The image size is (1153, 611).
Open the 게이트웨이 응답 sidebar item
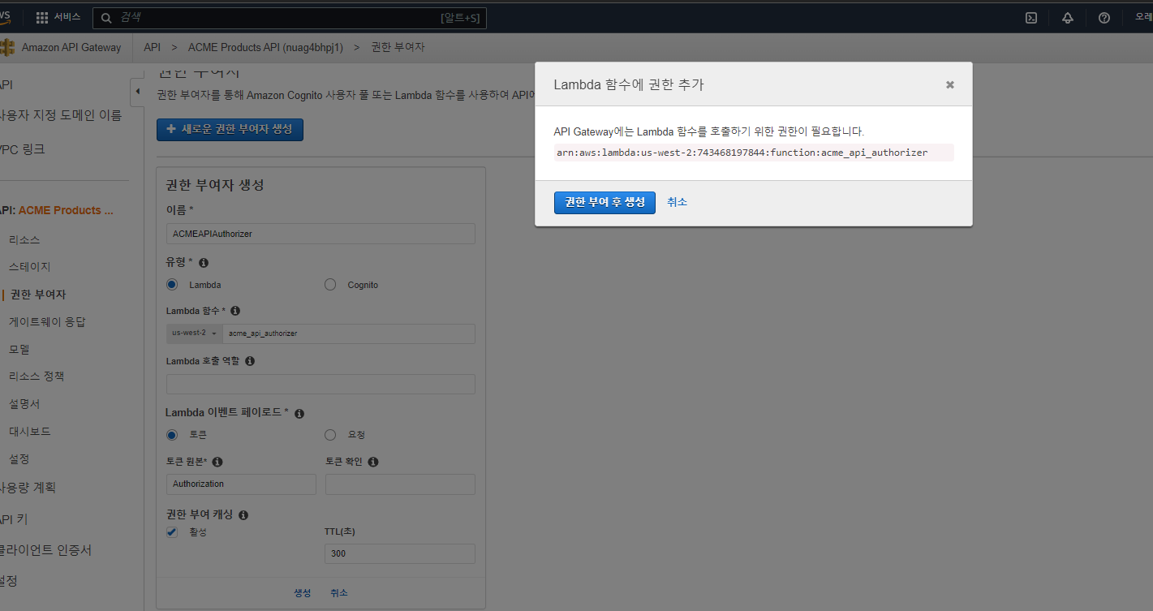click(47, 322)
